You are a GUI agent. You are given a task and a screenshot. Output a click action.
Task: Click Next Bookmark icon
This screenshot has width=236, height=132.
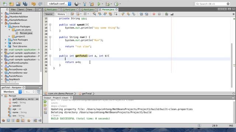click(x=128, y=14)
